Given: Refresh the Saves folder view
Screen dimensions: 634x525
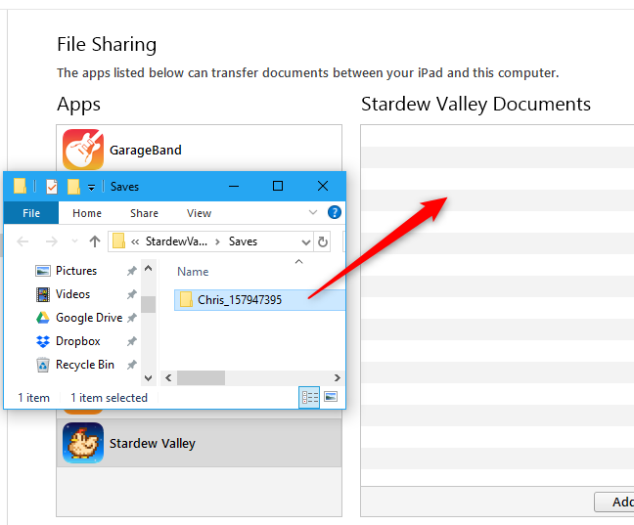Looking at the screenshot, I should pyautogui.click(x=322, y=242).
